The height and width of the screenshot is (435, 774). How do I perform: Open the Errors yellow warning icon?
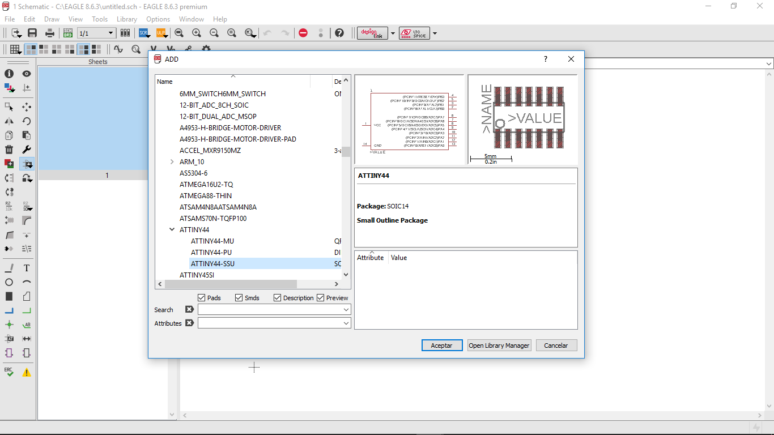pos(27,372)
